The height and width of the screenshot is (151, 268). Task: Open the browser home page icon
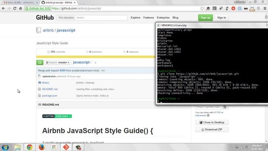(x=21, y=8)
